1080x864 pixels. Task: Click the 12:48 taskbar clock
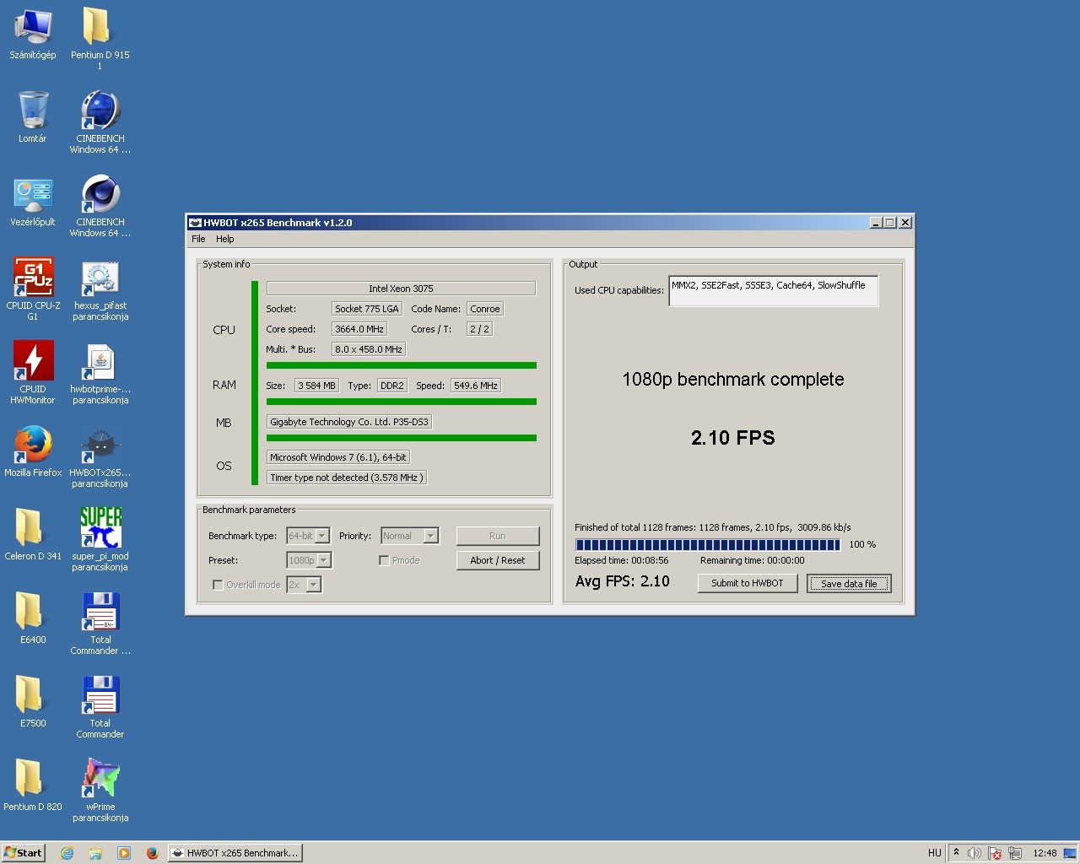pyautogui.click(x=1045, y=853)
